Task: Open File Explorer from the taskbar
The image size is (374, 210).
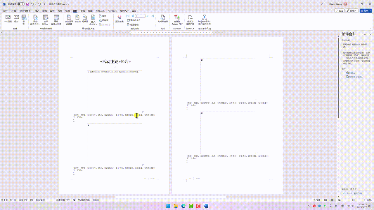Action: 176,206
